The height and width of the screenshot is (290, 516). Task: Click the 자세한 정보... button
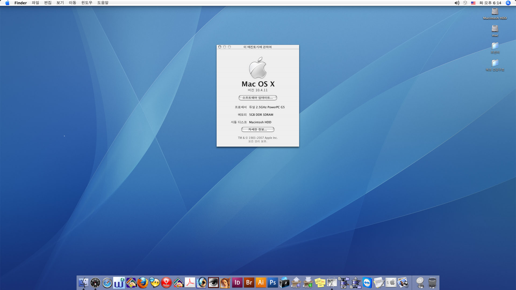[257, 129]
